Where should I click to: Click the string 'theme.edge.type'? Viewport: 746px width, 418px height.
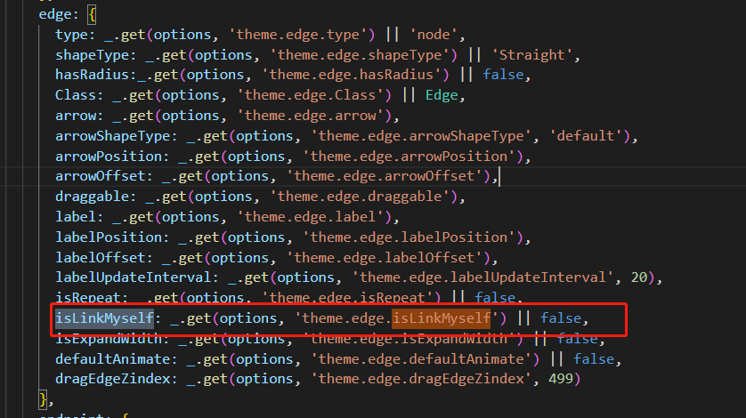click(x=298, y=35)
